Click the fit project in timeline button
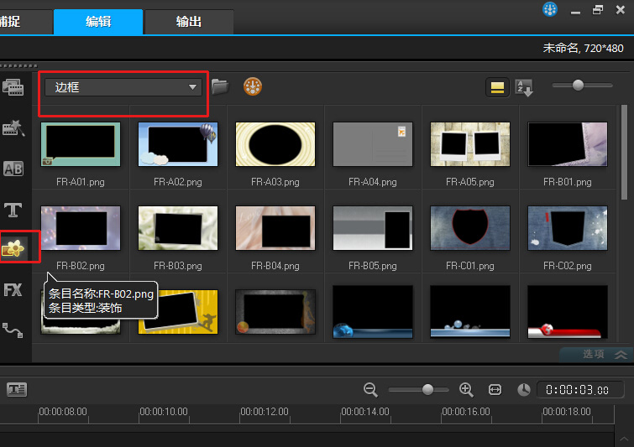Screen dimensions: 634x447 (x=495, y=389)
